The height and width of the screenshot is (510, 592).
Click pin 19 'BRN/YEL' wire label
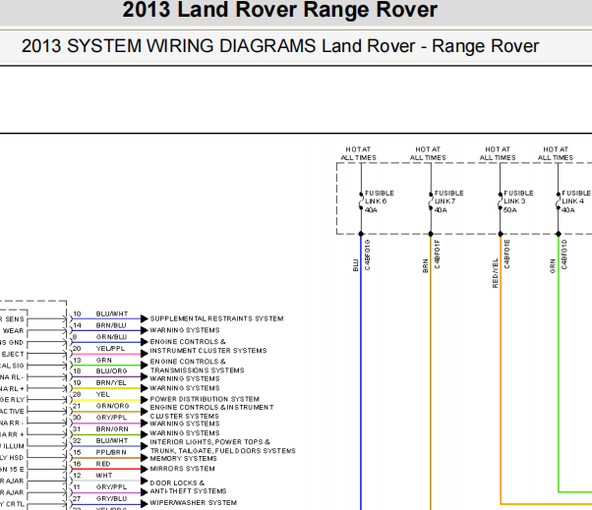pyautogui.click(x=111, y=383)
